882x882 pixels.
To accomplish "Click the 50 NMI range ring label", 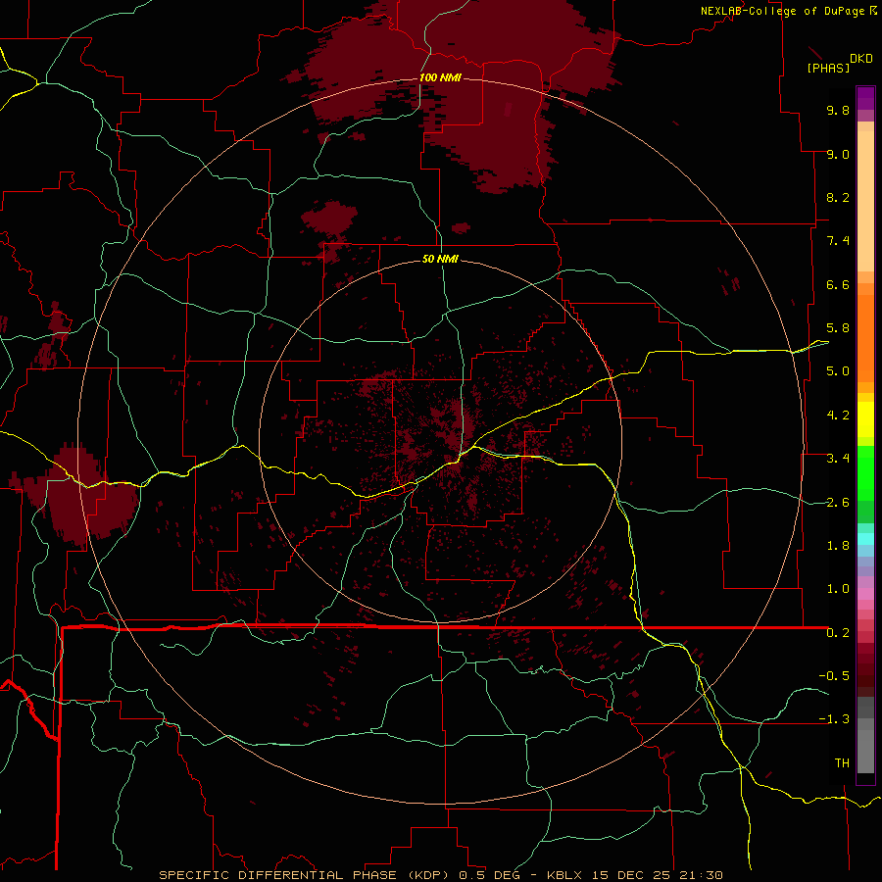I will click(440, 259).
